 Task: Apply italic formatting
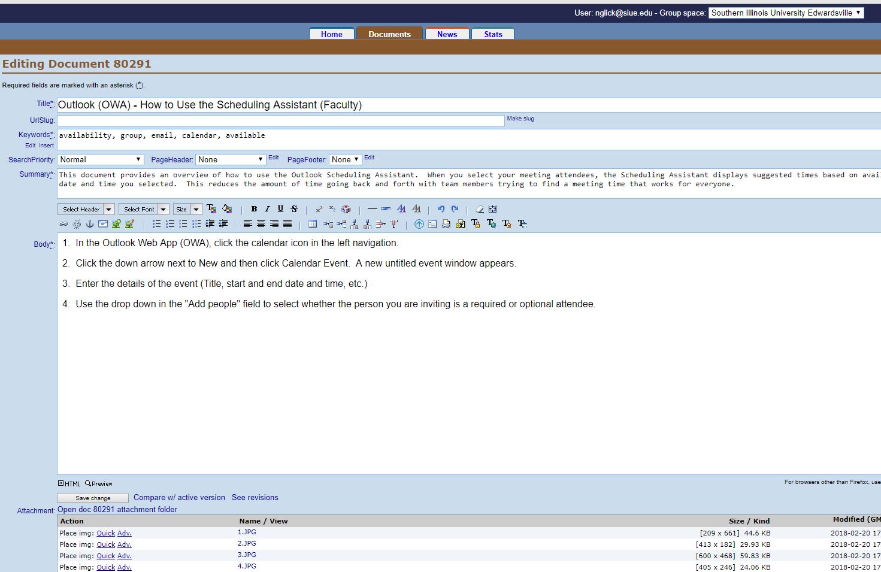[x=267, y=209]
